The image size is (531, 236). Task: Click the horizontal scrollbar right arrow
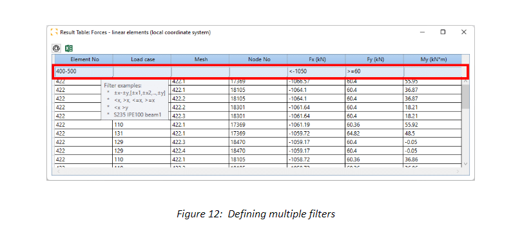click(x=458, y=172)
